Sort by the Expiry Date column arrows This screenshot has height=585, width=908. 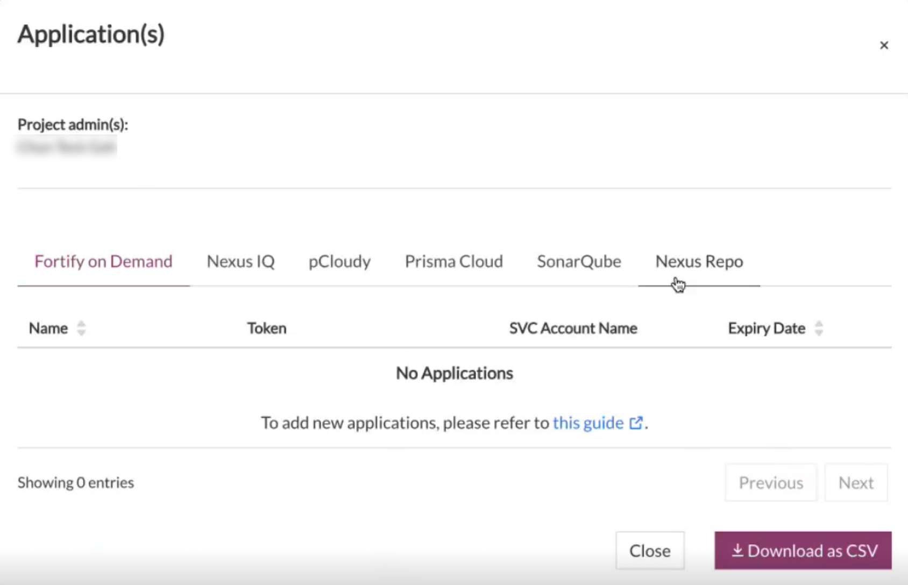(819, 328)
